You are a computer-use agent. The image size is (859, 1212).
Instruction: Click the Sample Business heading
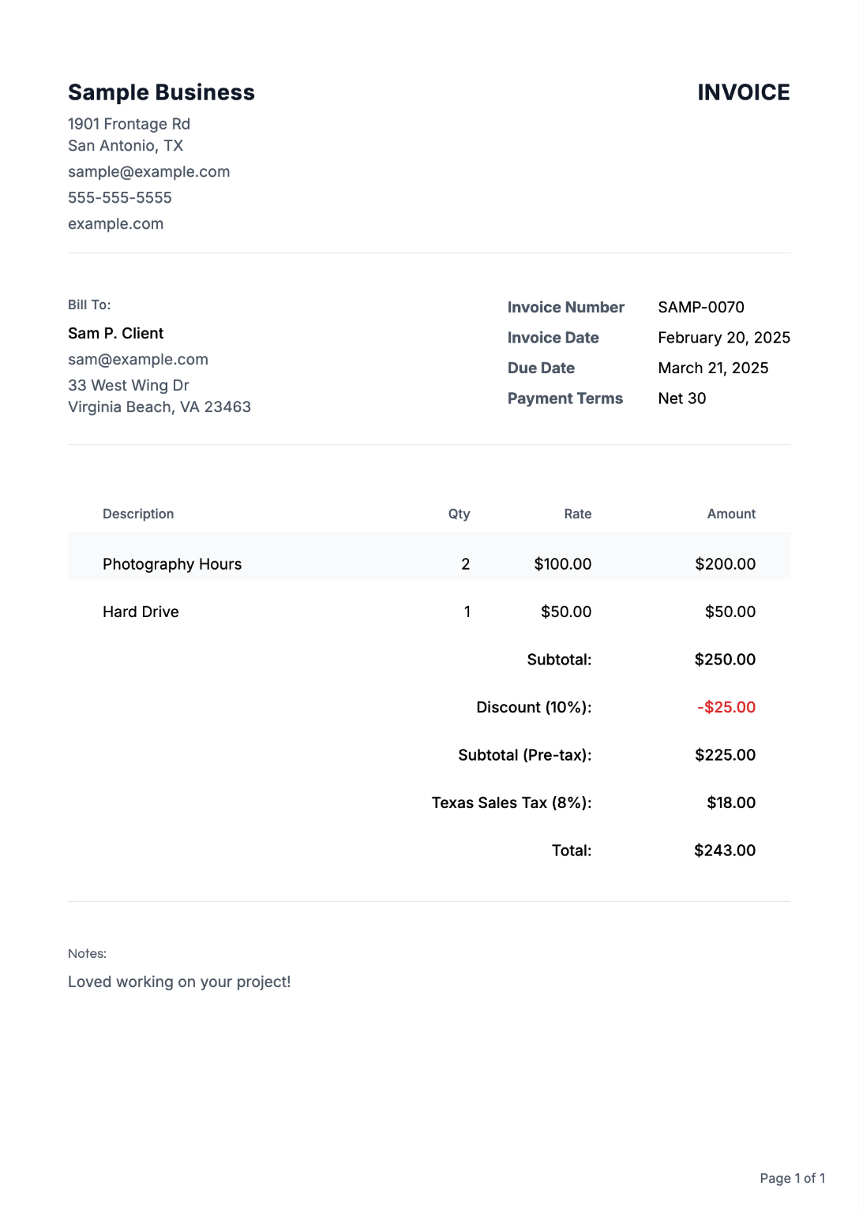(x=161, y=92)
